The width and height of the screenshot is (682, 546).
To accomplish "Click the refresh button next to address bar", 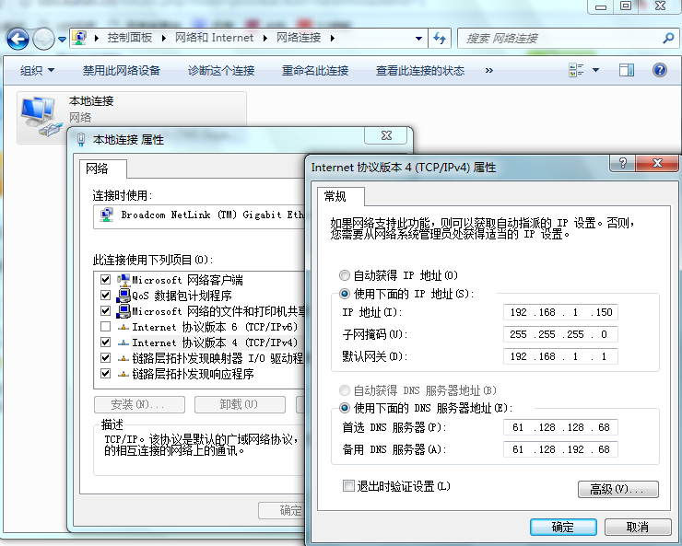I will (x=440, y=39).
